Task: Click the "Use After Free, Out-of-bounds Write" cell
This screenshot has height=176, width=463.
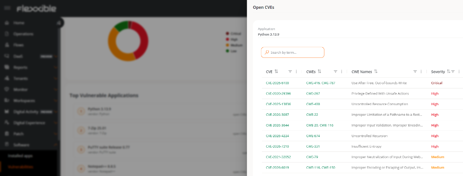Action: pyautogui.click(x=379, y=83)
